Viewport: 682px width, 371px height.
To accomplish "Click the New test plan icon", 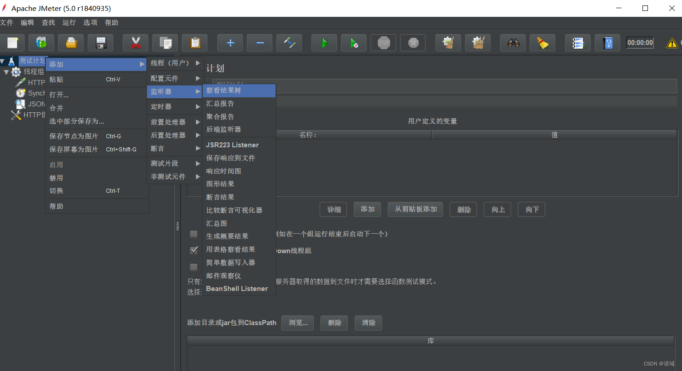I will pyautogui.click(x=12, y=43).
